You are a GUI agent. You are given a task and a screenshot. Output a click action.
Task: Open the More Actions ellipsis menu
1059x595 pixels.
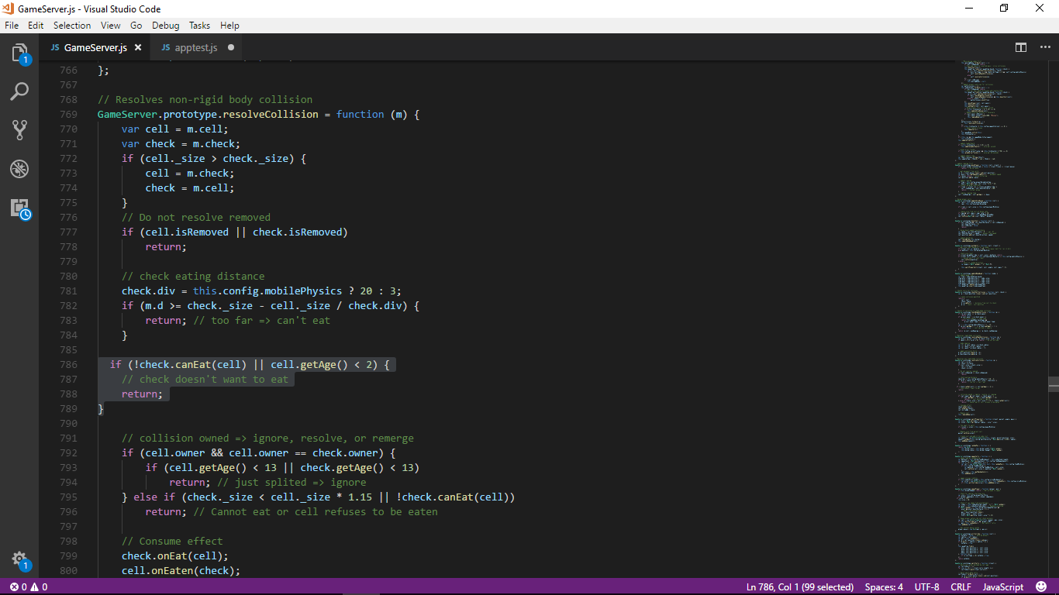pyautogui.click(x=1044, y=47)
